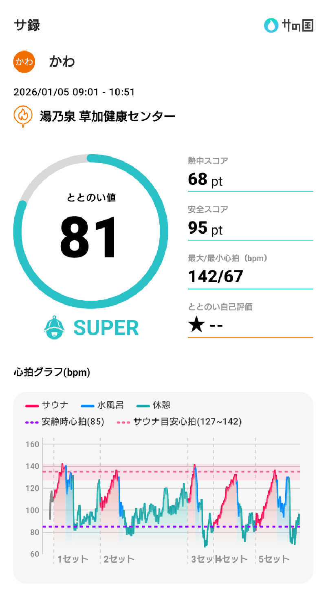
Task: Tap the orange sauna flame location icon
Action: [x=23, y=117]
